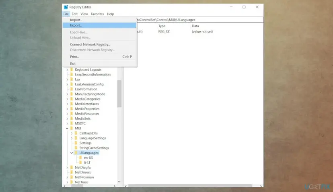Expand the Lsa key
The height and width of the screenshot is (192, 333).
pyautogui.click(x=67, y=80)
